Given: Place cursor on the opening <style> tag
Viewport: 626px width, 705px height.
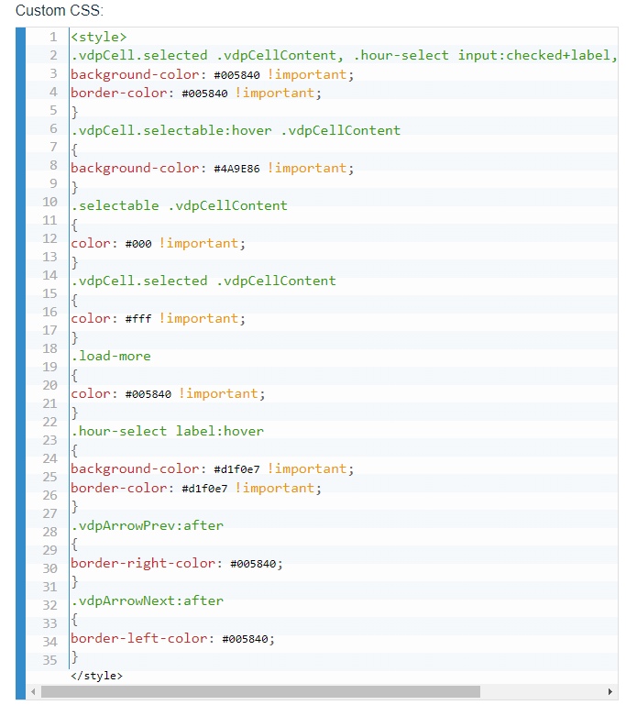Looking at the screenshot, I should click(98, 37).
